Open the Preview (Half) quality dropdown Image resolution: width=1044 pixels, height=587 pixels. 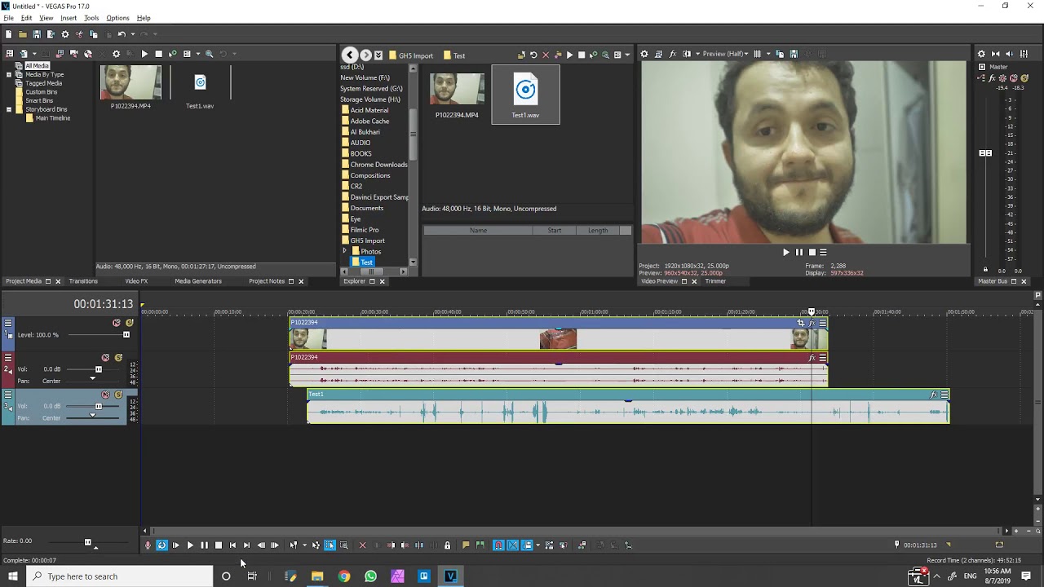725,54
